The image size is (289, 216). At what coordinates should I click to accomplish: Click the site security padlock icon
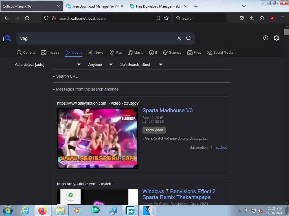(x=54, y=18)
